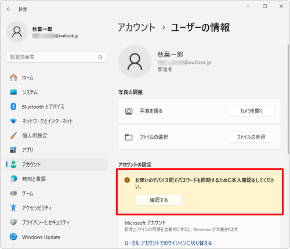
Task: Open the ホーム settings page
Action: click(x=56, y=78)
